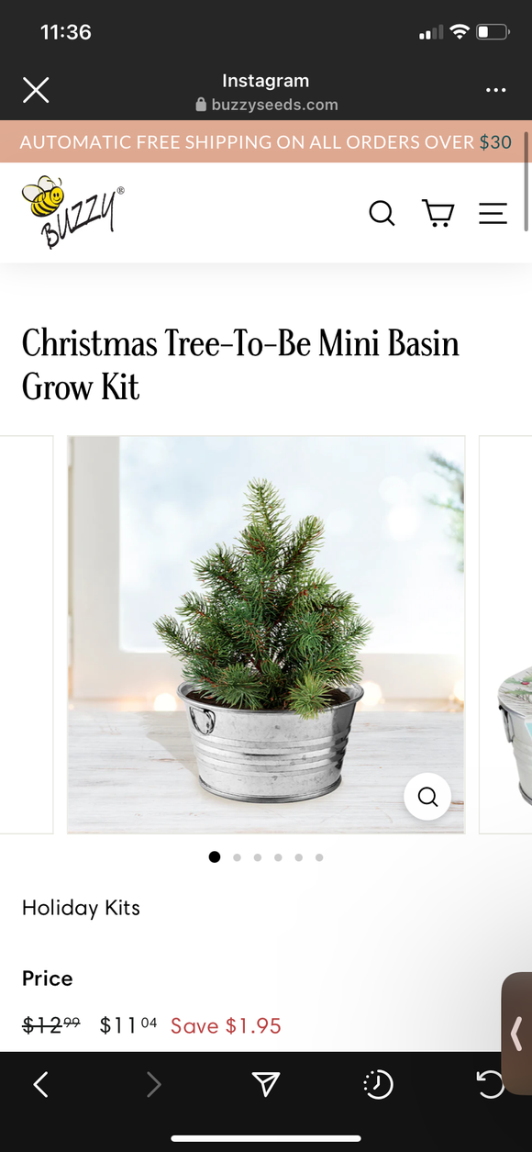Close the in-app browser with the X

pos(36,90)
